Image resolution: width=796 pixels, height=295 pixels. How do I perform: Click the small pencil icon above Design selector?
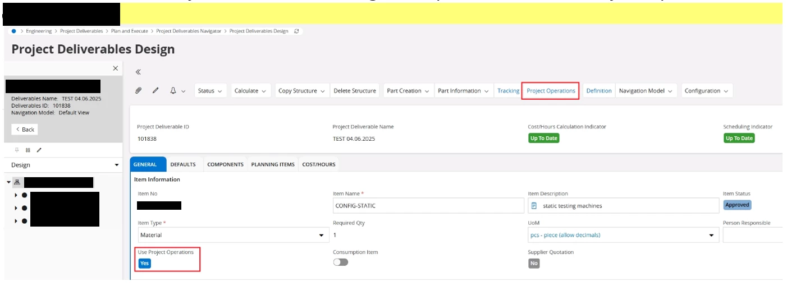(x=39, y=150)
